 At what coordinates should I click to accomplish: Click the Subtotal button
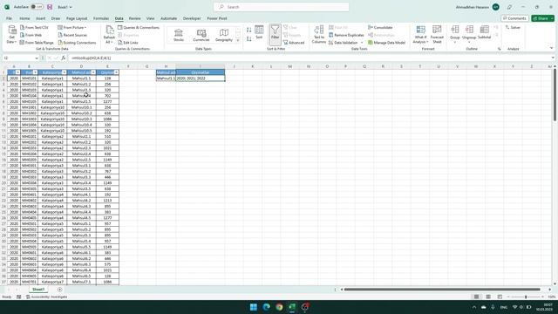[485, 32]
